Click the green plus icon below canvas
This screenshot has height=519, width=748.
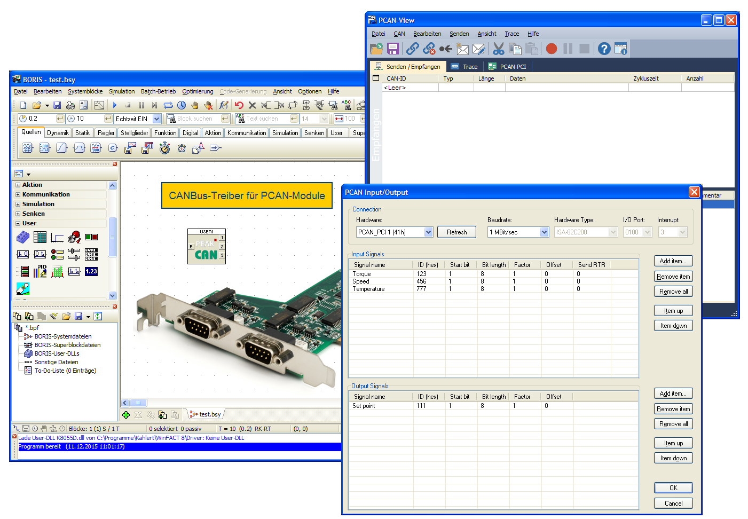pyautogui.click(x=126, y=415)
